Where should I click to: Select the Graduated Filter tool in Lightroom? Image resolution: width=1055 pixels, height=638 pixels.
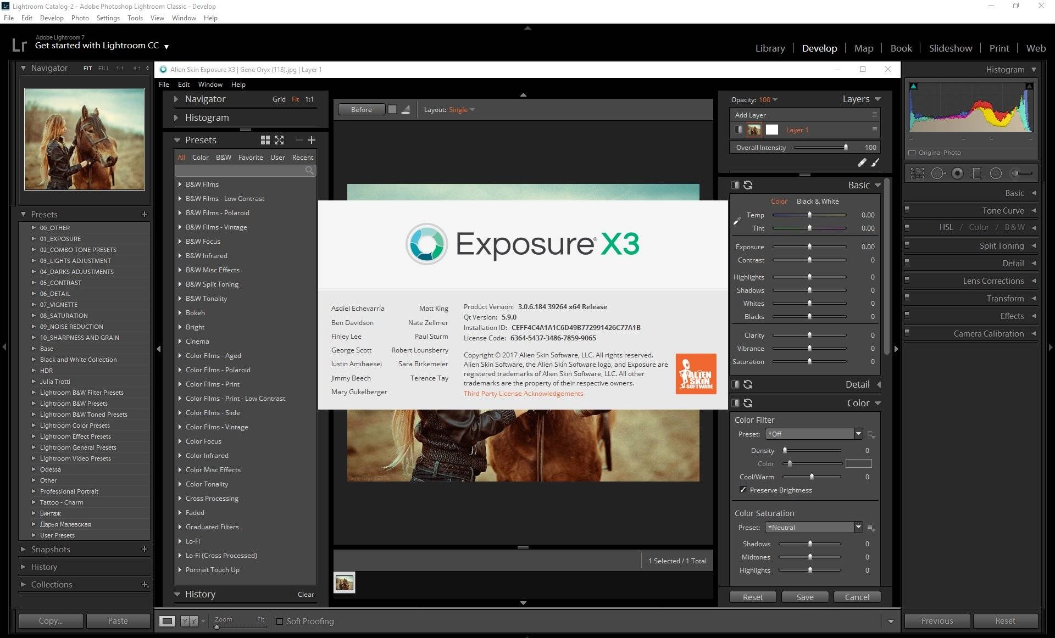[x=976, y=174]
